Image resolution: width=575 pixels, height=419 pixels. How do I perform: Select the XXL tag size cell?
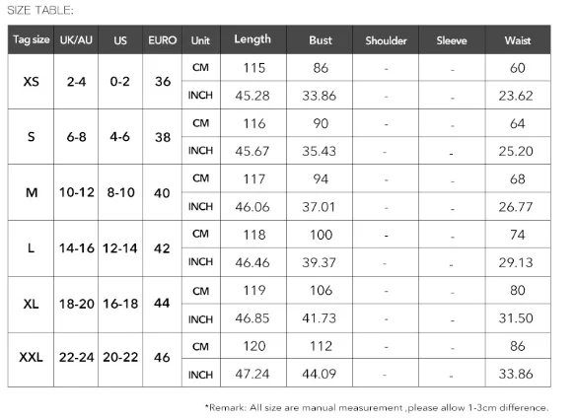point(31,357)
